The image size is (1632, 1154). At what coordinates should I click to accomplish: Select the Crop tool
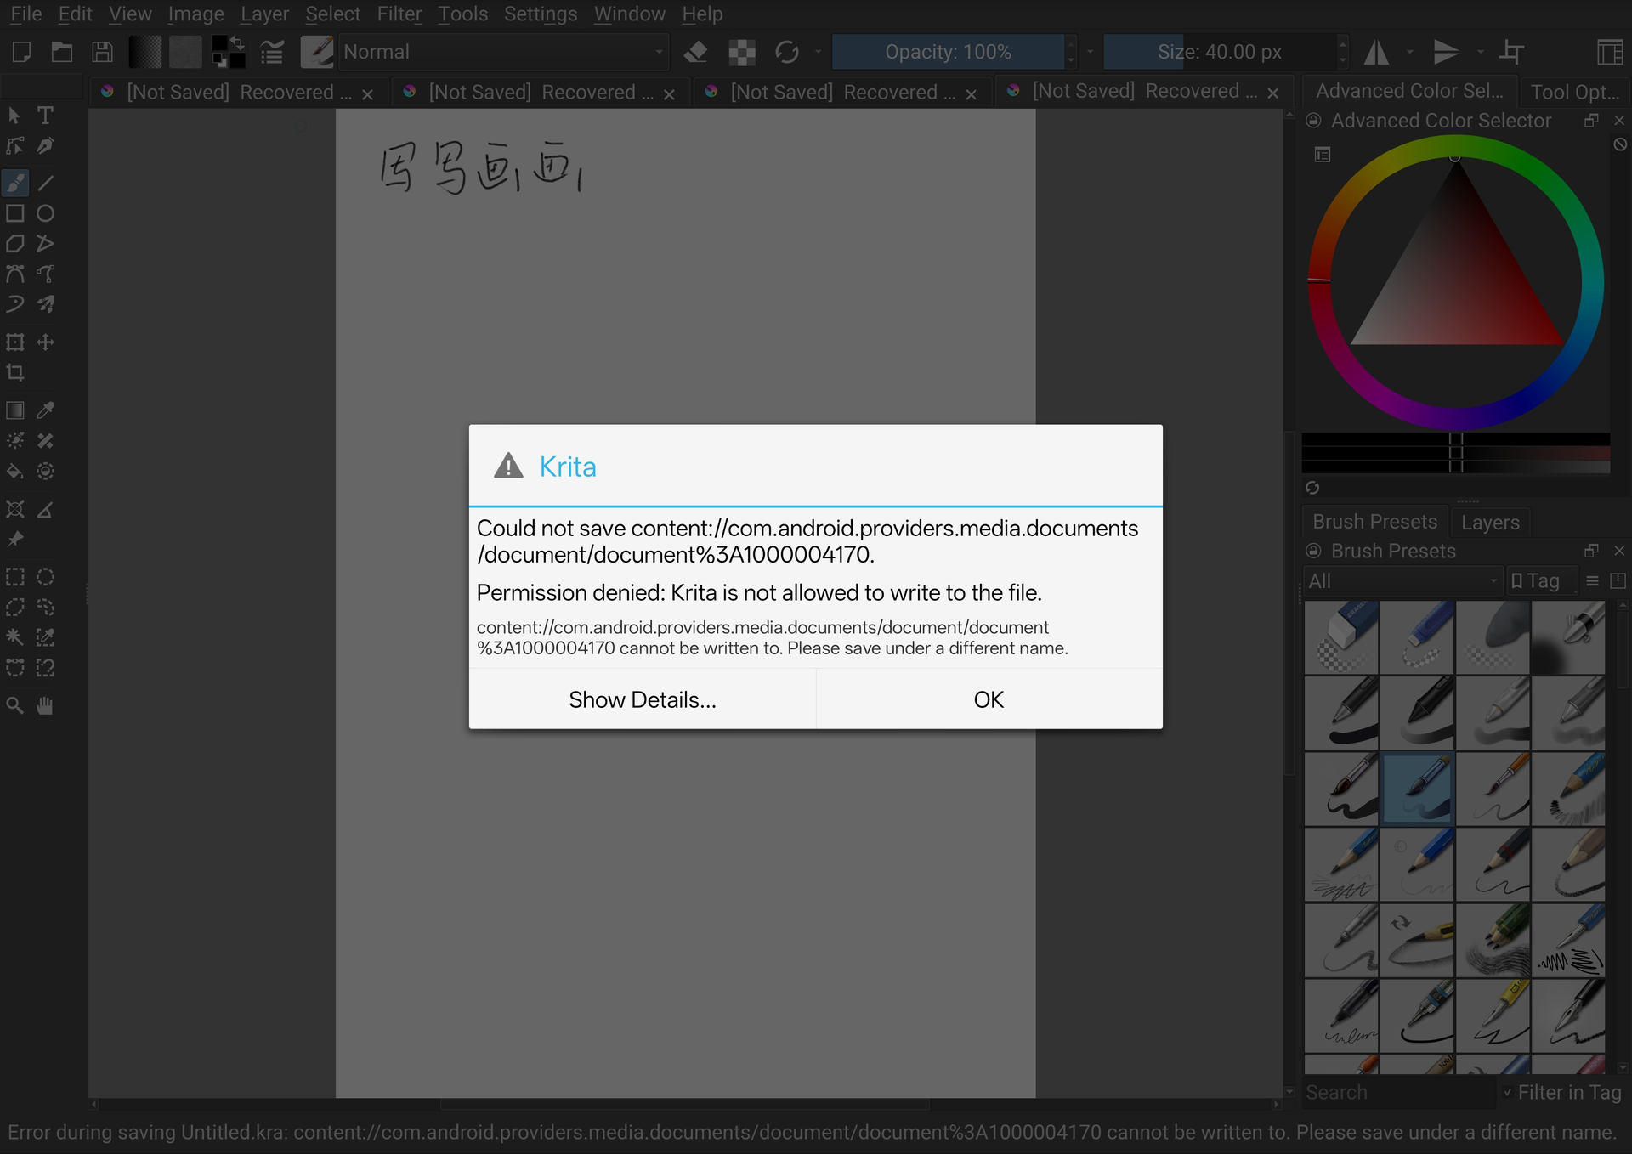click(15, 372)
